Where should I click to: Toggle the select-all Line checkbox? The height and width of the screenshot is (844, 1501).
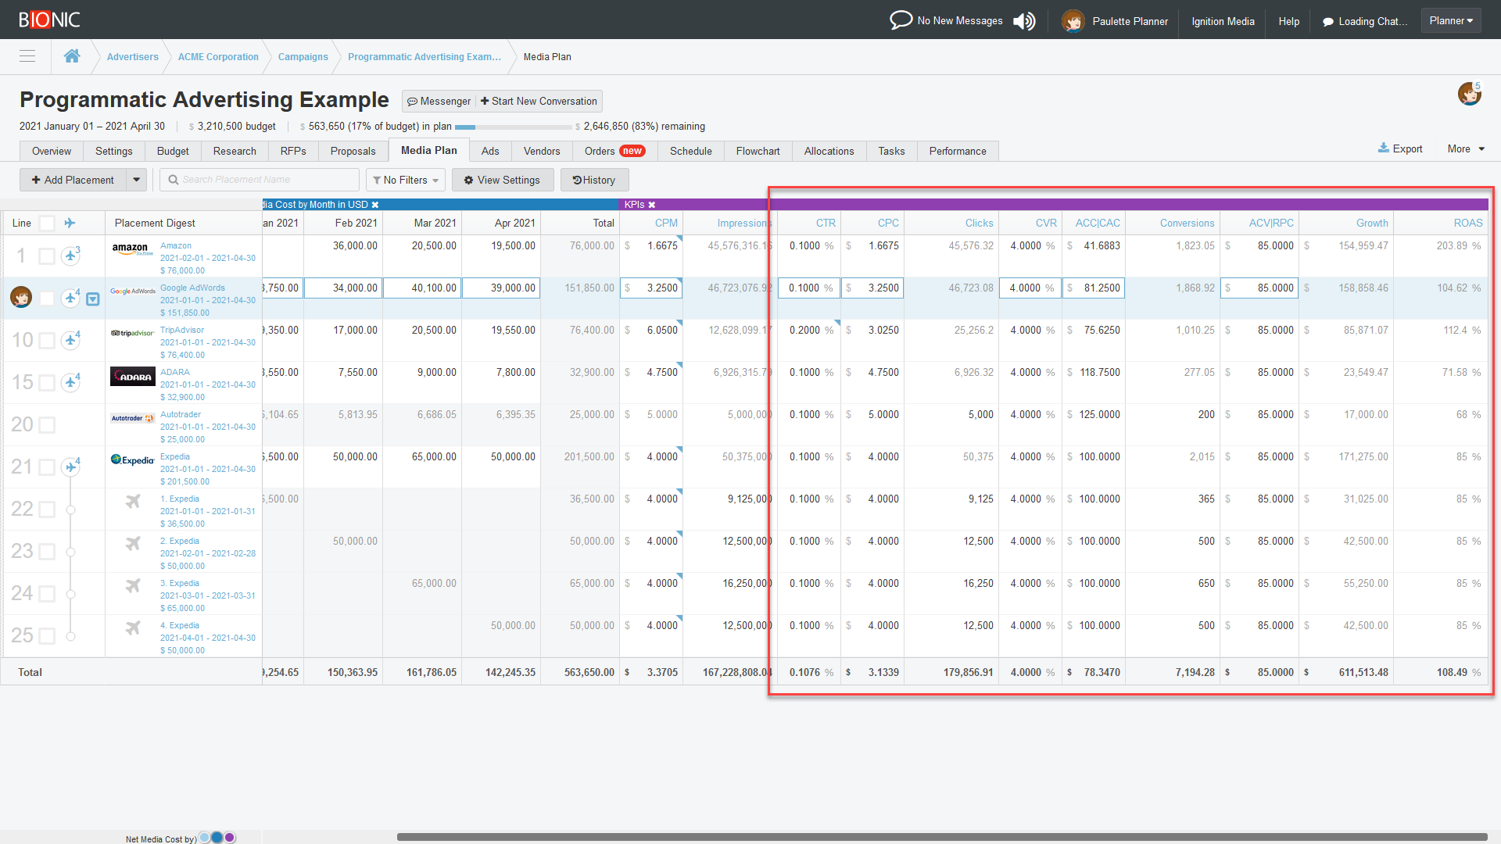point(47,224)
